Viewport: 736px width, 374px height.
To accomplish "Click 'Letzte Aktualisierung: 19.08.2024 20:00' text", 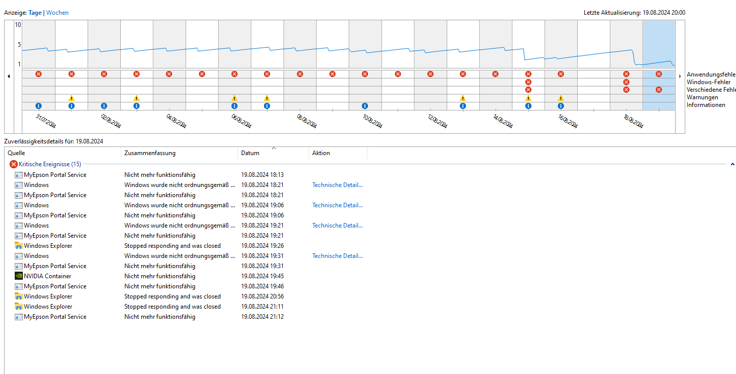I will pyautogui.click(x=634, y=13).
